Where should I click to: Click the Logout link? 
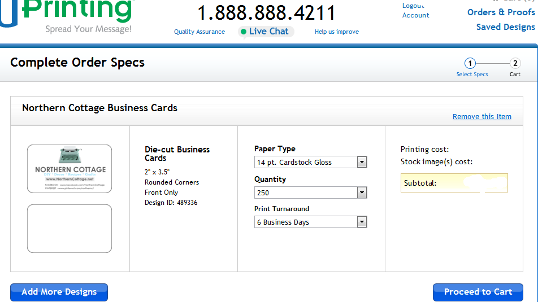[414, 6]
